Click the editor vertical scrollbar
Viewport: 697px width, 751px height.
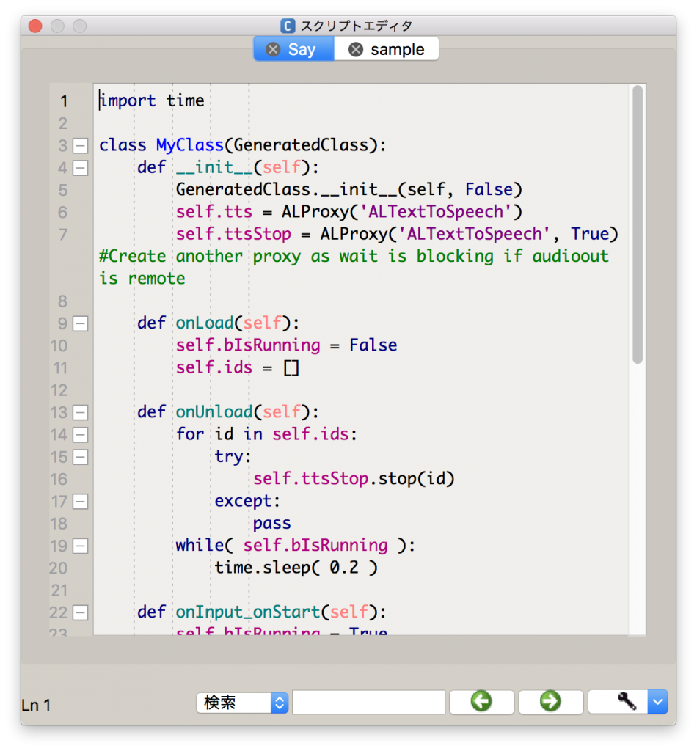(637, 220)
